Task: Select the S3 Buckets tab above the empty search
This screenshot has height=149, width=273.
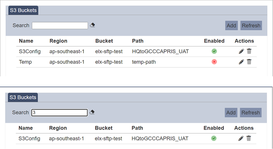Action: (x=23, y=10)
